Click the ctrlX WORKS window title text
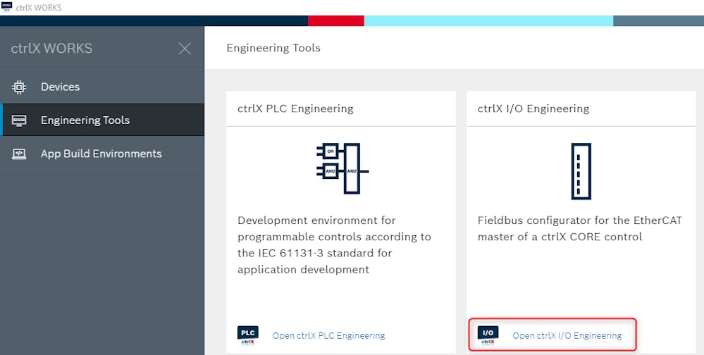 tap(39, 8)
